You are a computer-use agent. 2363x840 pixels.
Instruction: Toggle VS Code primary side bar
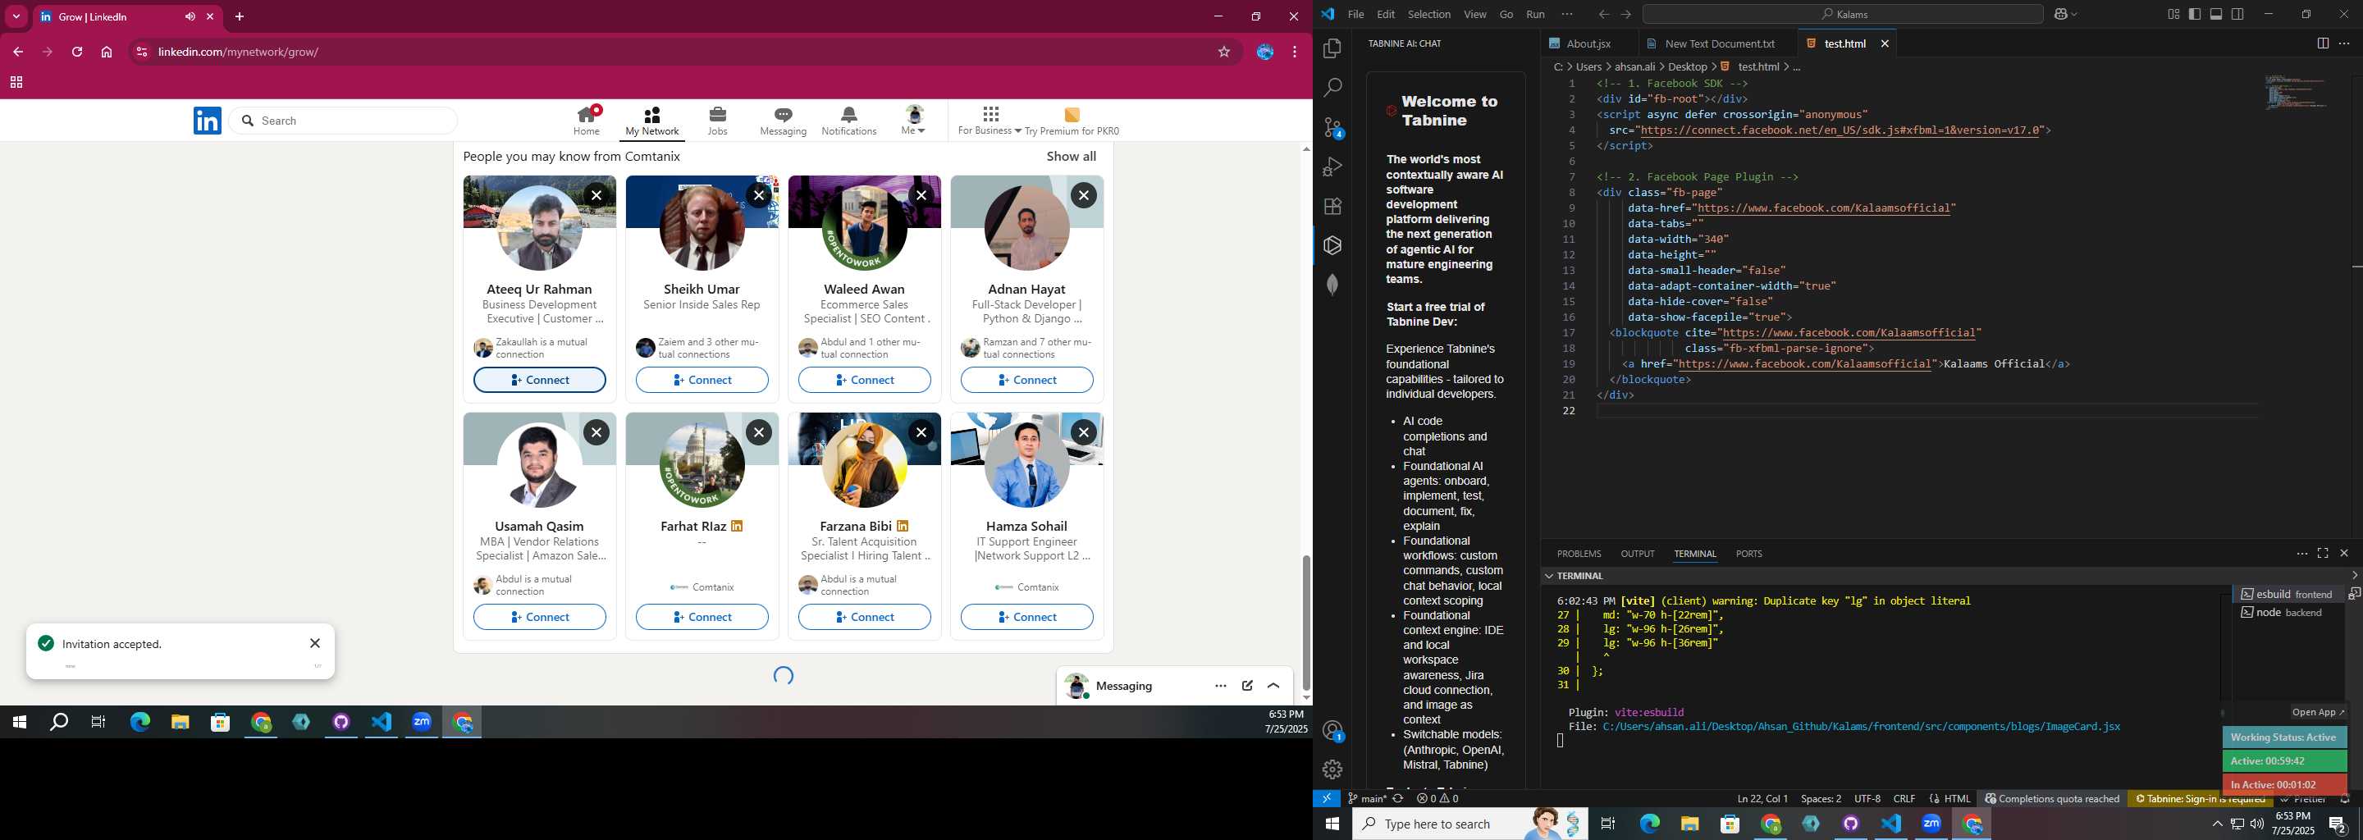click(2194, 14)
